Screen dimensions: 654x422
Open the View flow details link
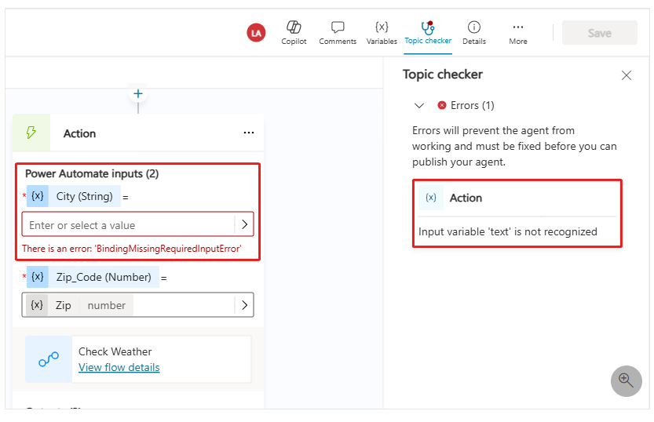point(119,367)
